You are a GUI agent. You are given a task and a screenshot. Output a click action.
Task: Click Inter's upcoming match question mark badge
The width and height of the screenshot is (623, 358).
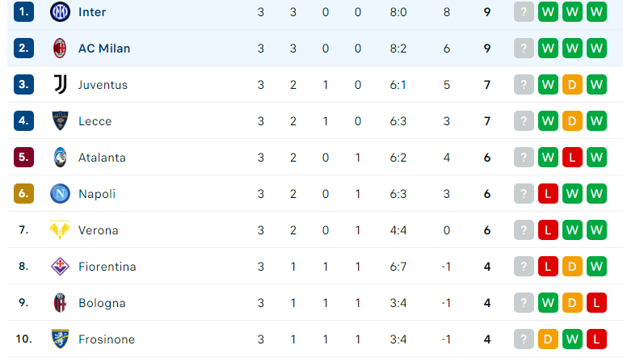pos(524,12)
